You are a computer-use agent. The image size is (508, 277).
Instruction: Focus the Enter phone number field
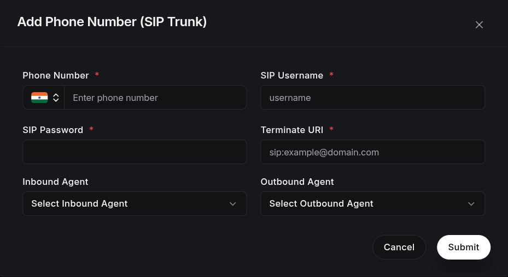[x=155, y=98]
